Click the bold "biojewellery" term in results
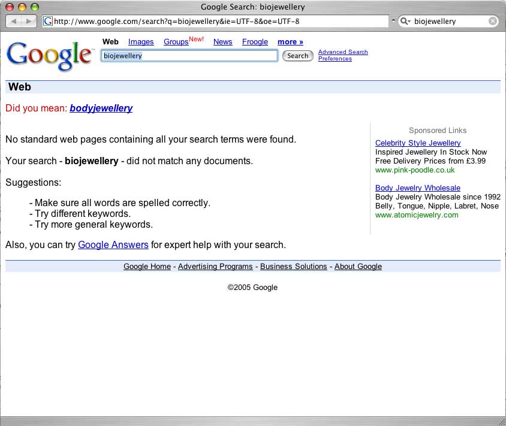 92,161
